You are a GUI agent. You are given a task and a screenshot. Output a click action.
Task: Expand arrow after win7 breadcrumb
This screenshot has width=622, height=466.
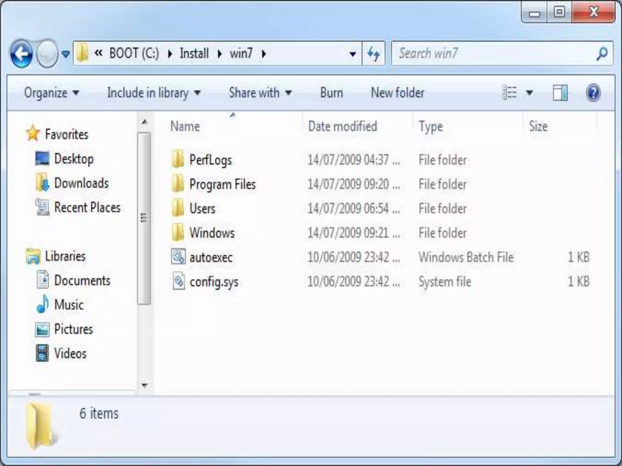pos(264,54)
